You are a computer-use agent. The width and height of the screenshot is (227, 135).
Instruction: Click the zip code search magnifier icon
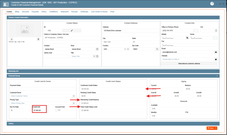tap(157, 49)
